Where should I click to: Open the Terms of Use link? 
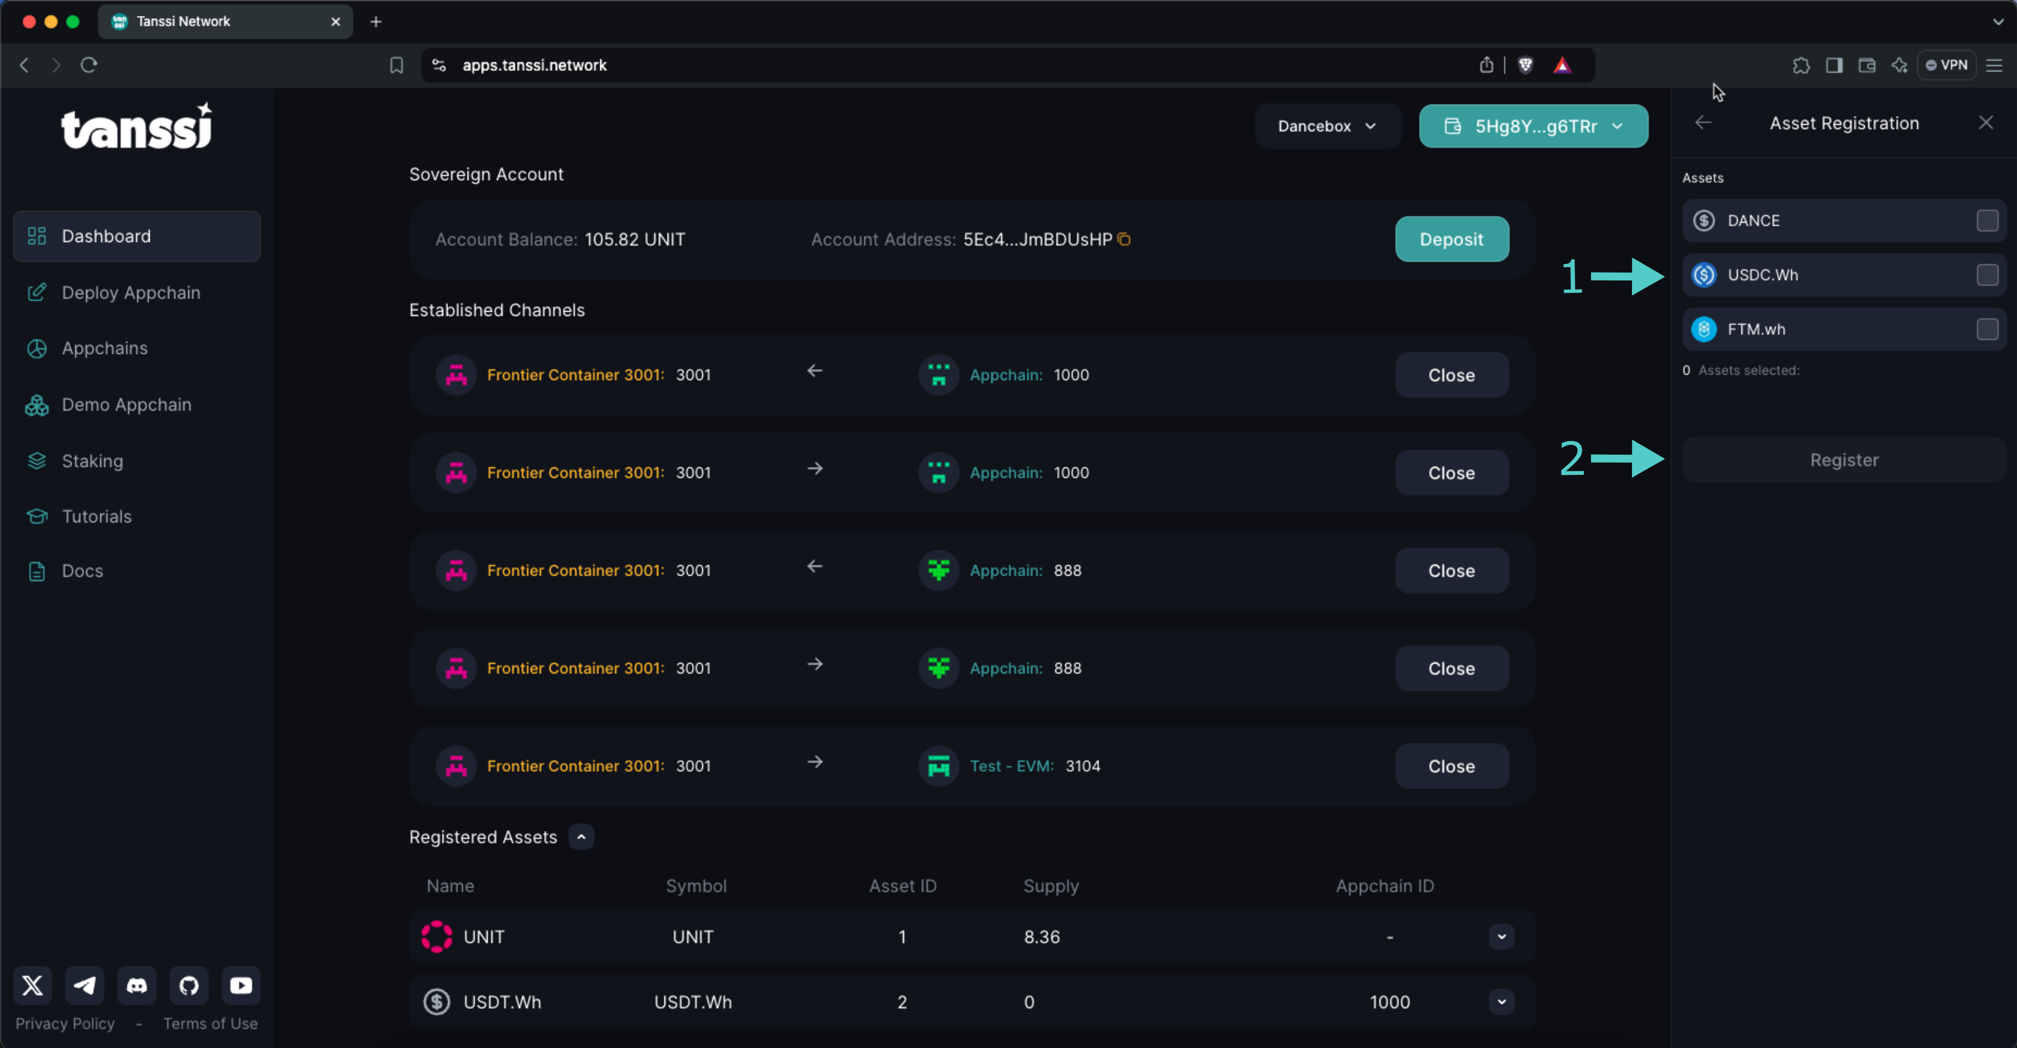click(210, 1024)
